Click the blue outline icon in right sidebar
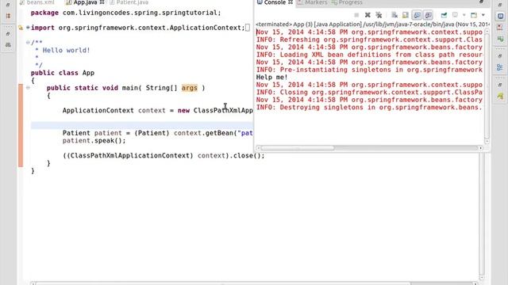Viewport: 508px width, 285px height. [x=500, y=67]
